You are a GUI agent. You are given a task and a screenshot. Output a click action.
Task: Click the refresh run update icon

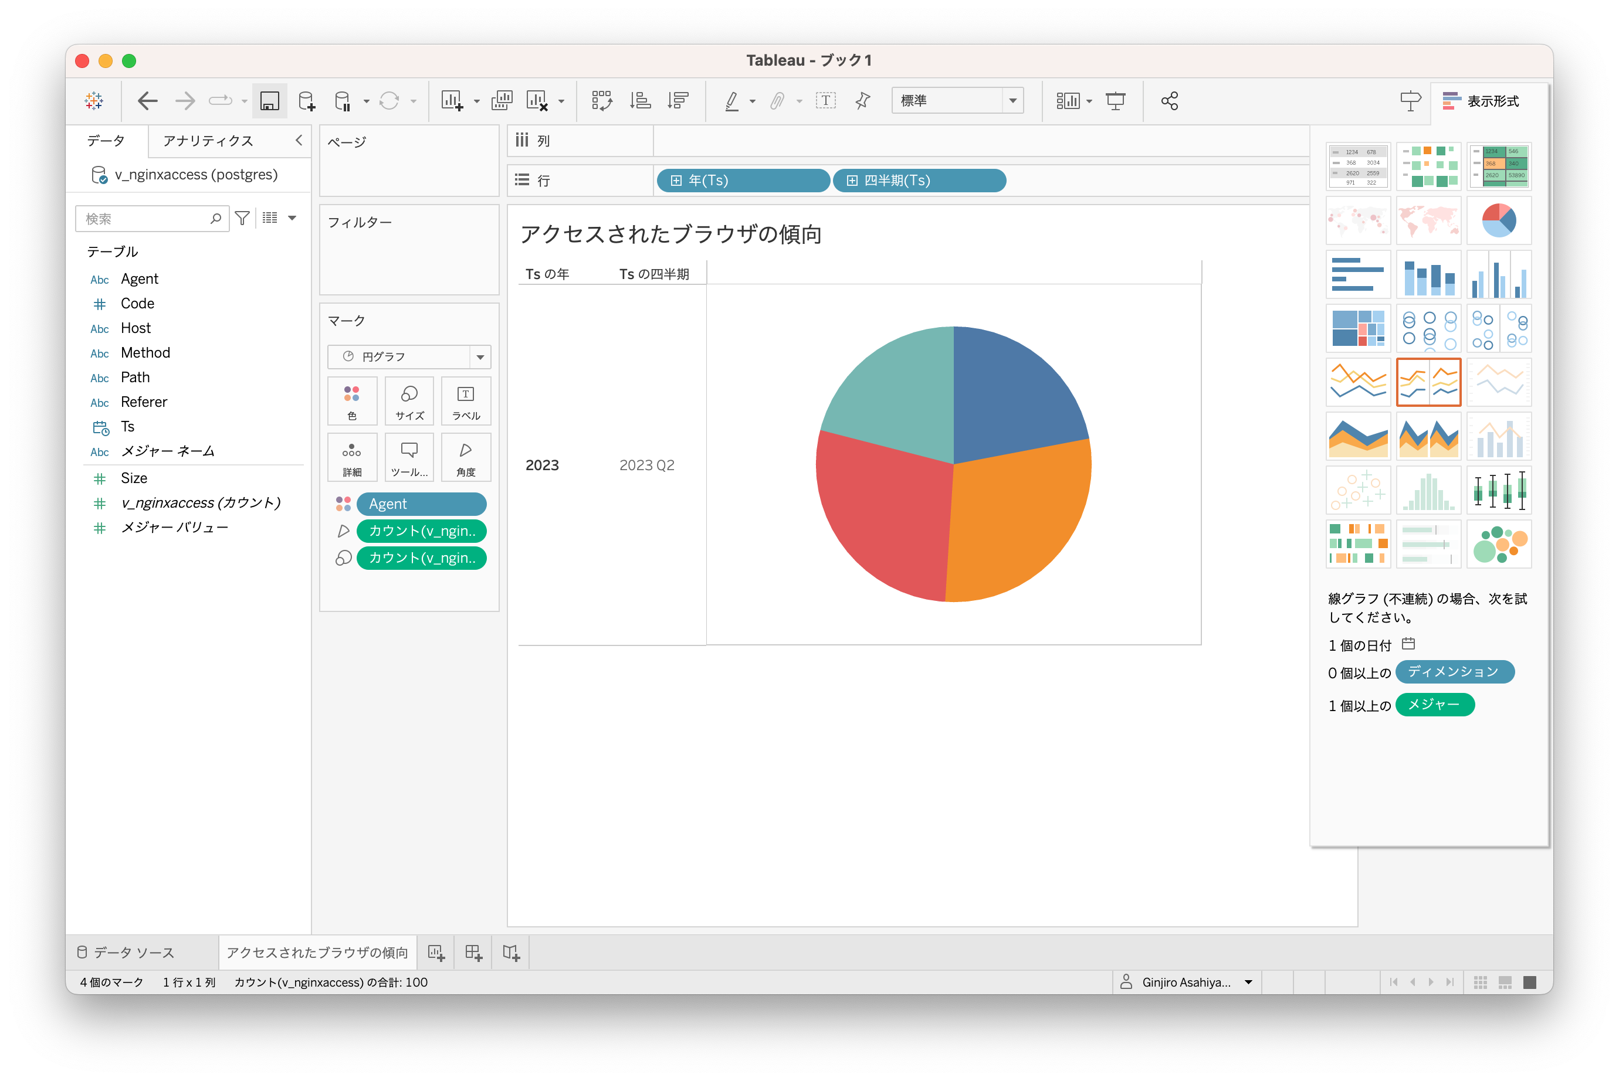[389, 101]
